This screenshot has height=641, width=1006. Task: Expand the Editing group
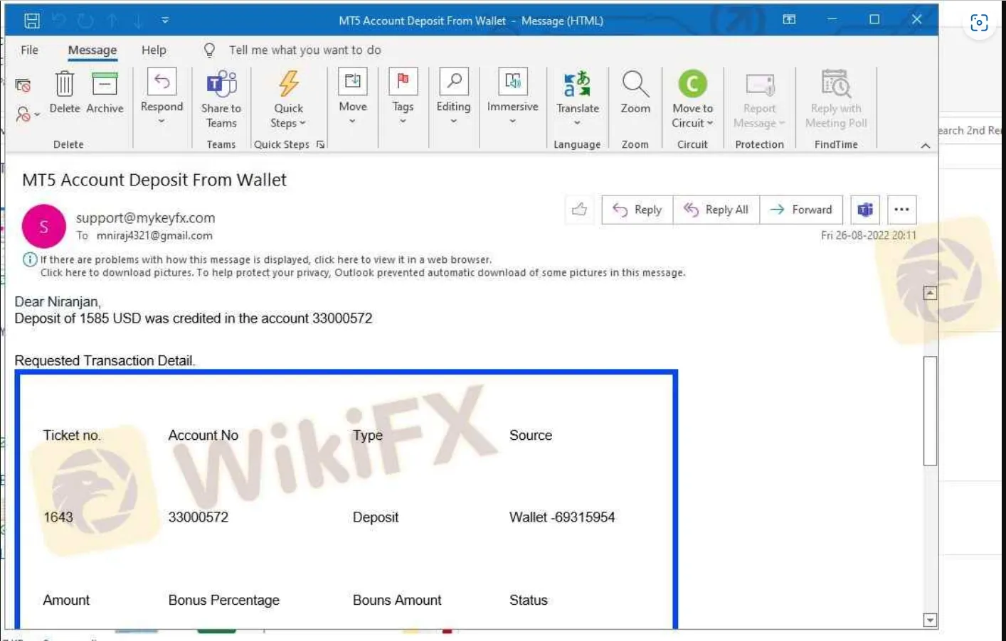click(453, 97)
